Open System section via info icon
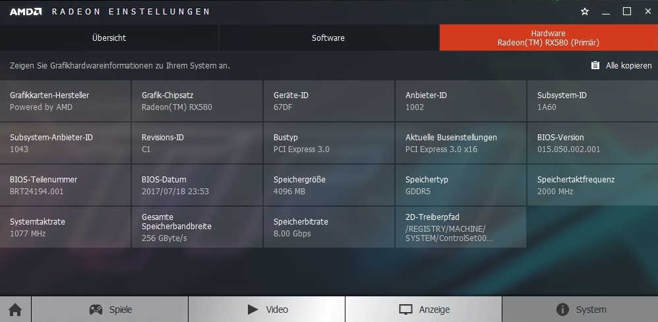This screenshot has height=322, width=658. pos(562,309)
